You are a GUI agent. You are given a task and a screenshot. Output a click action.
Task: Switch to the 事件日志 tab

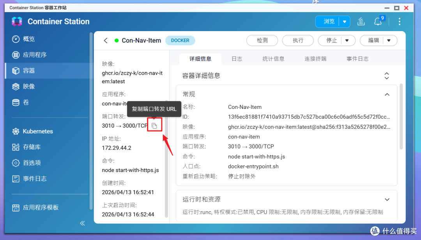357,59
